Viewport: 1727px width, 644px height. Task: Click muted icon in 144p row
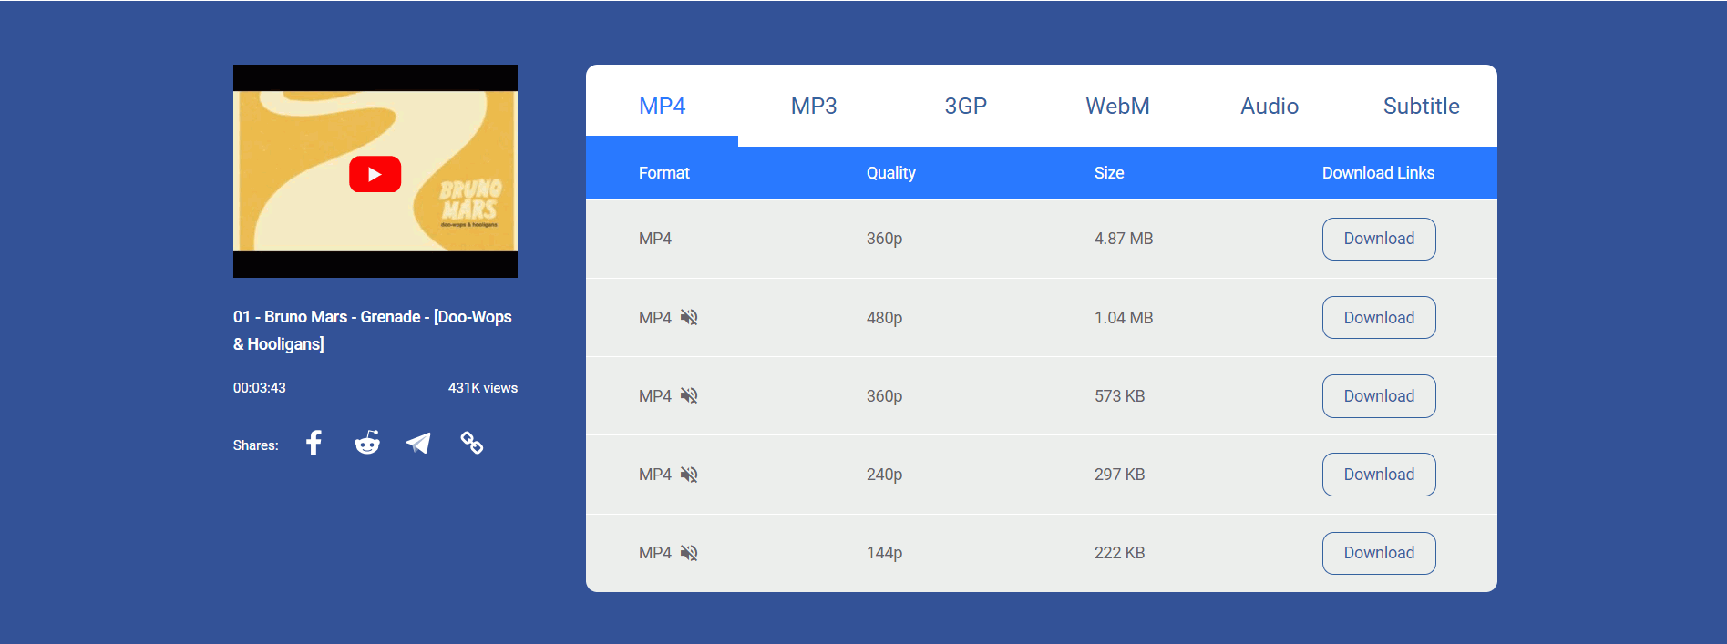(x=689, y=553)
